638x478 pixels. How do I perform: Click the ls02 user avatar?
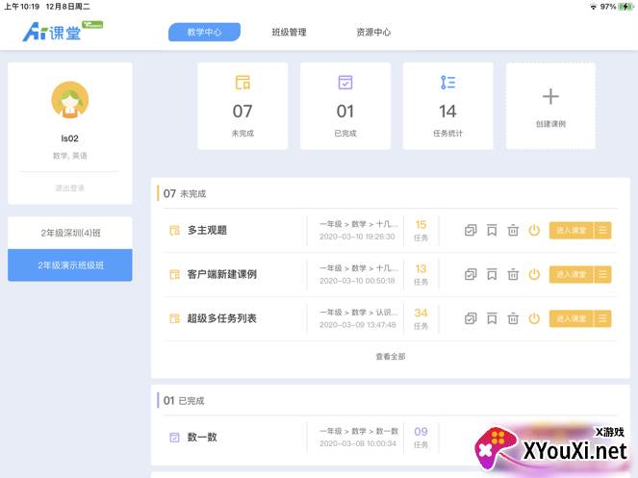pos(69,100)
